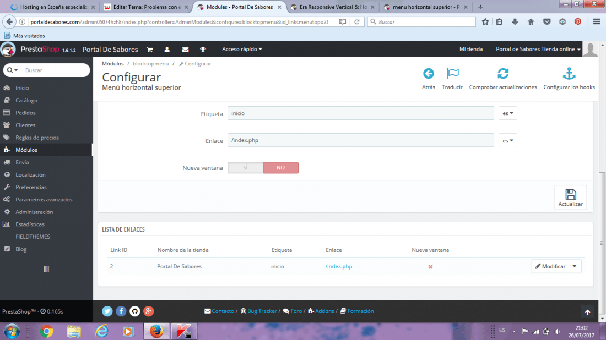The height and width of the screenshot is (340, 606).
Task: Open the envelope messages icon in header
Action: (186, 50)
